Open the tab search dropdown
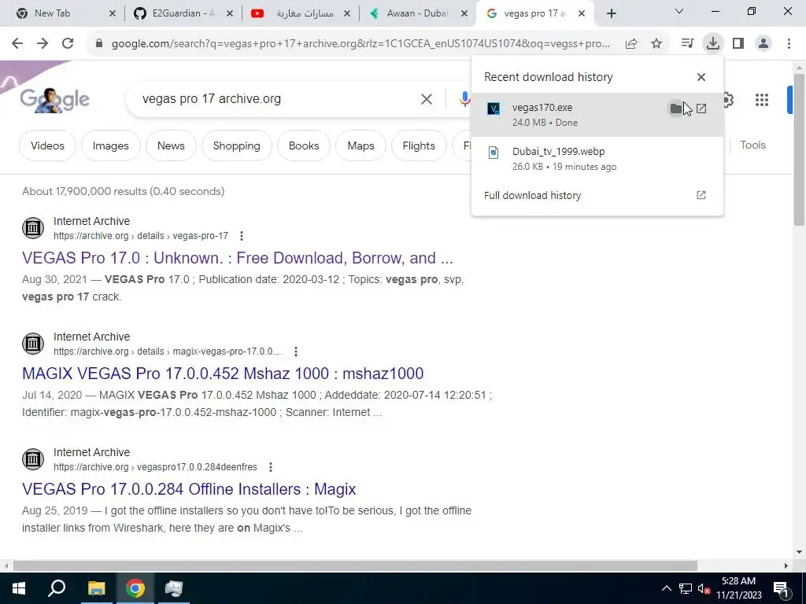The image size is (806, 604). tap(679, 11)
